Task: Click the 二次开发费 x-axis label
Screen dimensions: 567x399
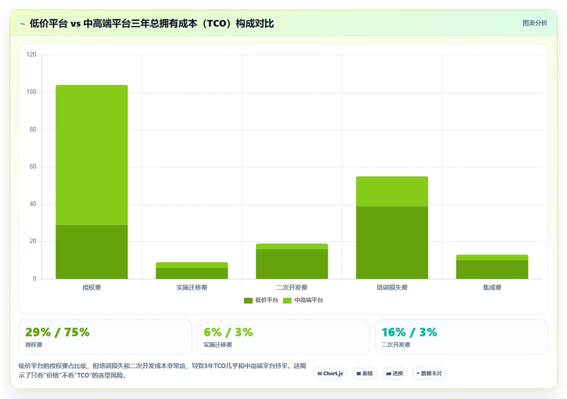Action: coord(292,287)
